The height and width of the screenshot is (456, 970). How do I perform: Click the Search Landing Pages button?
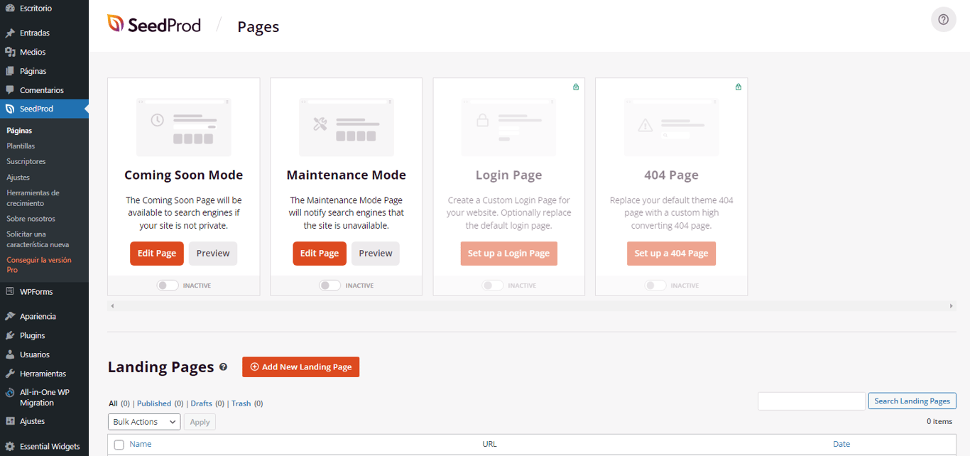click(912, 401)
